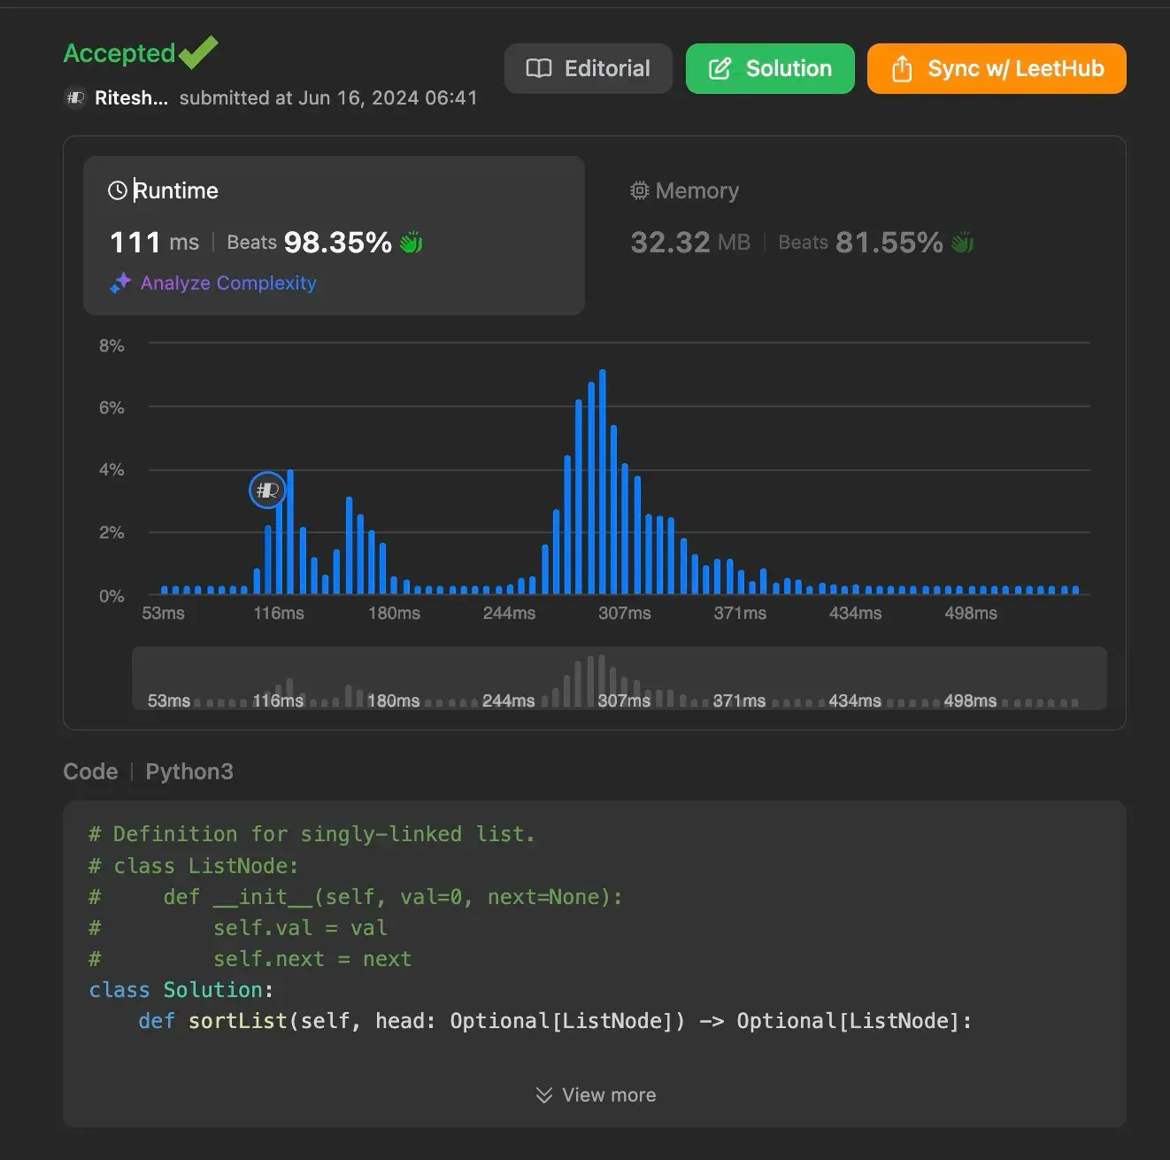Click the clapping hands icon beside 81.55%
Image resolution: width=1170 pixels, height=1160 pixels.
(962, 242)
